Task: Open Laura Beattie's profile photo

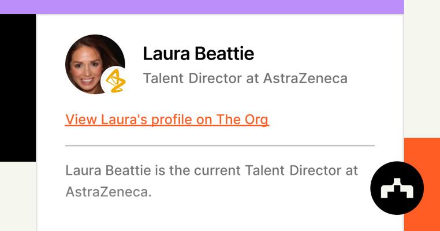Action: coord(92,62)
